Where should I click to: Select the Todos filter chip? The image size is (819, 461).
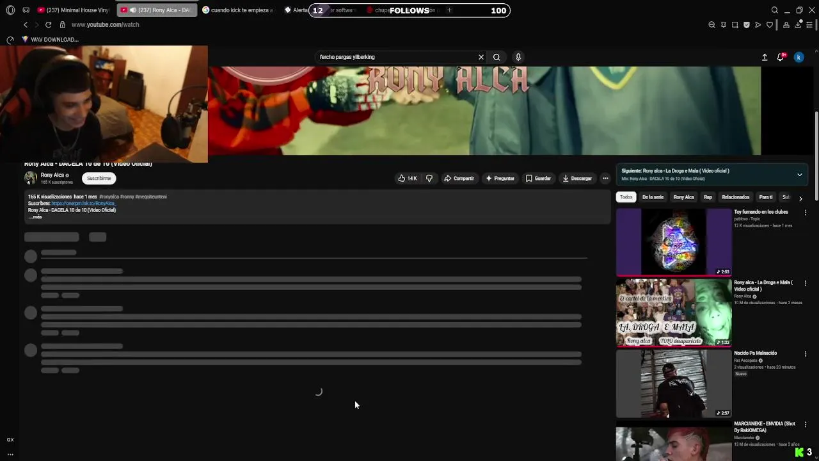pos(626,197)
